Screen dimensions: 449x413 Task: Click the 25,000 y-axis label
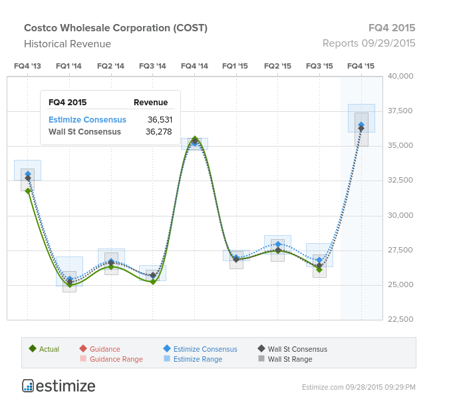coord(400,284)
